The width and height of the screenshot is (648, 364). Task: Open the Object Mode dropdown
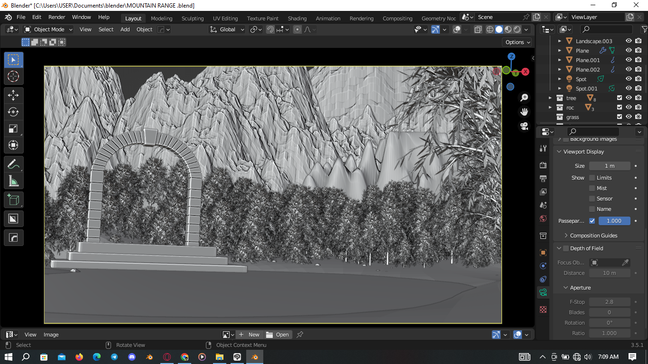tap(48, 29)
